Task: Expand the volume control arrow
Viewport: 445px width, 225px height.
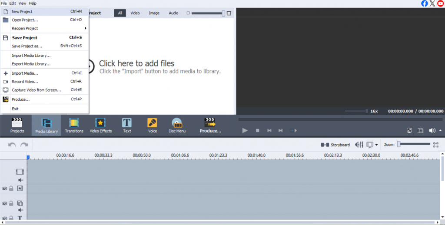Action: point(440,130)
